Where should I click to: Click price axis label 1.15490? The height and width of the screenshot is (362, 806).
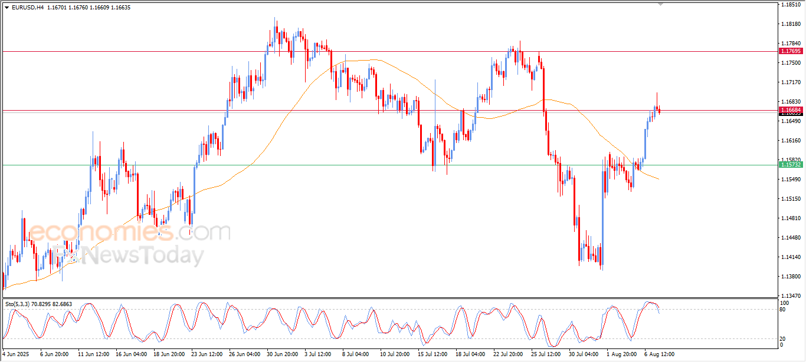pos(791,180)
